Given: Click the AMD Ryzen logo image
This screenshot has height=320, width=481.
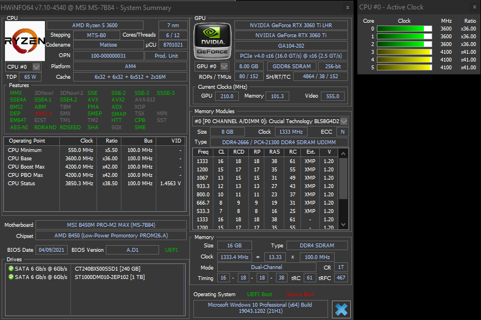Looking at the screenshot, I should [25, 41].
